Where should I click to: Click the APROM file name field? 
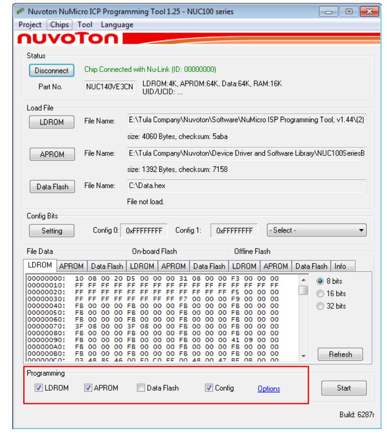tap(247, 154)
